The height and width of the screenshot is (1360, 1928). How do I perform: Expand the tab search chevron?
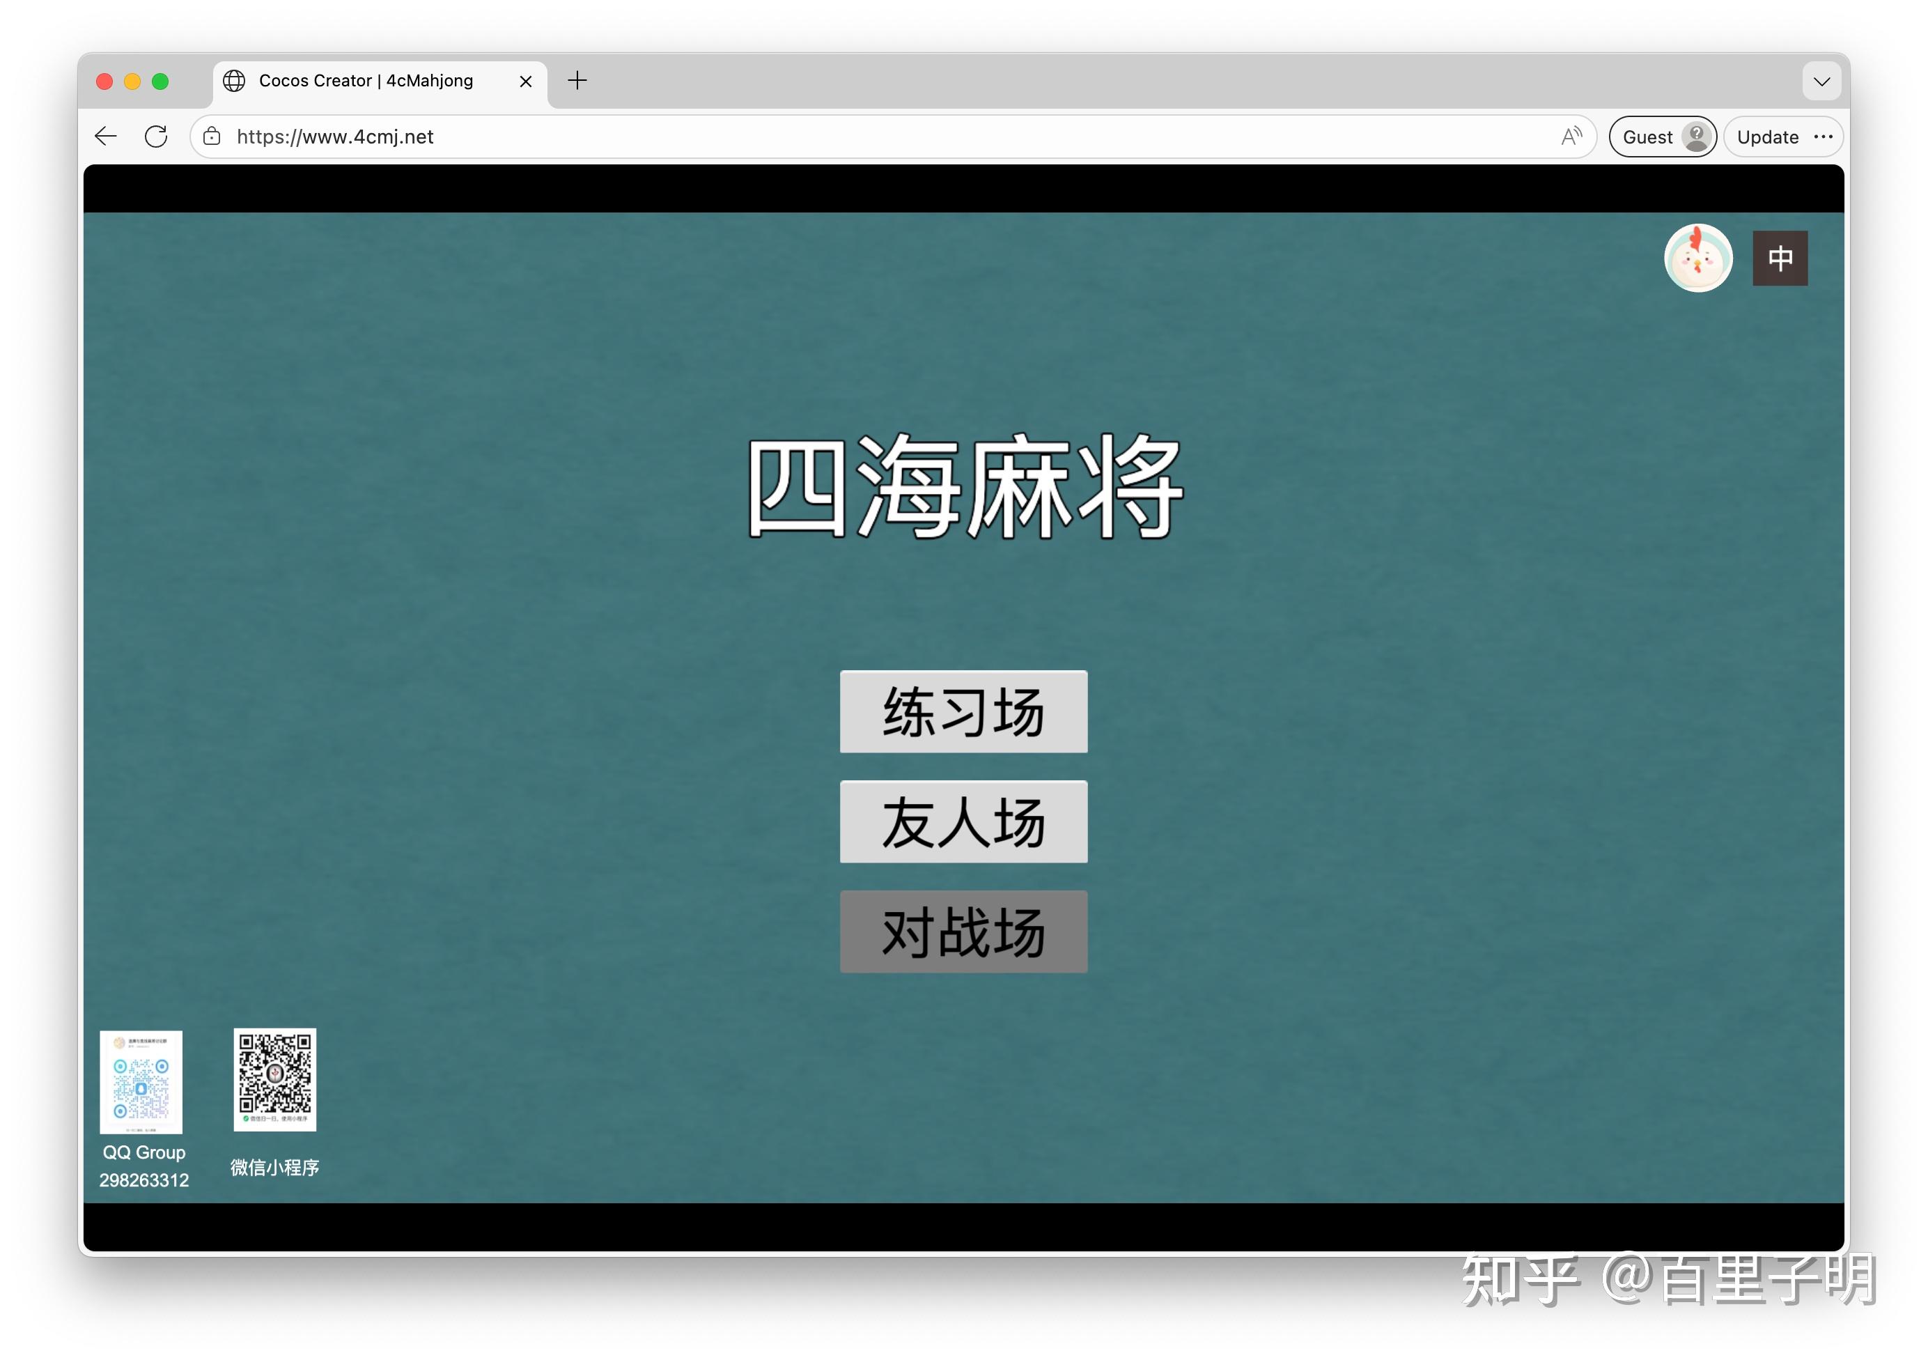(x=1821, y=82)
